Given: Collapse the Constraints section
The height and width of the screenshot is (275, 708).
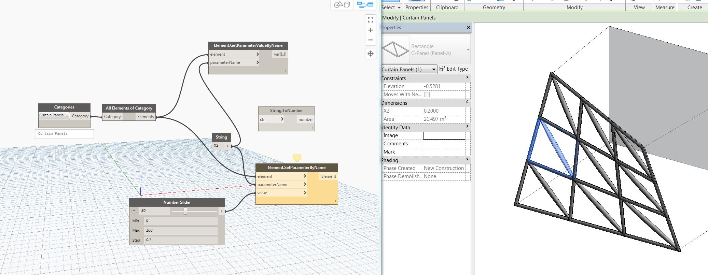Looking at the screenshot, I should [x=467, y=78].
